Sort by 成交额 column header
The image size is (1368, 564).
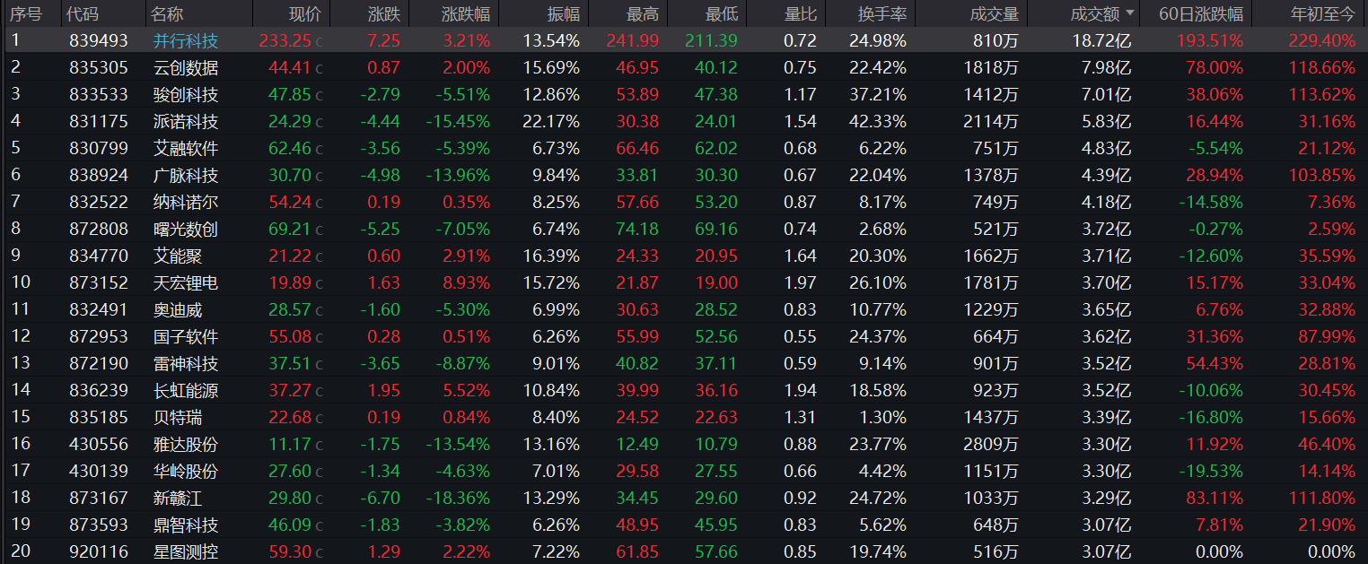1095,13
